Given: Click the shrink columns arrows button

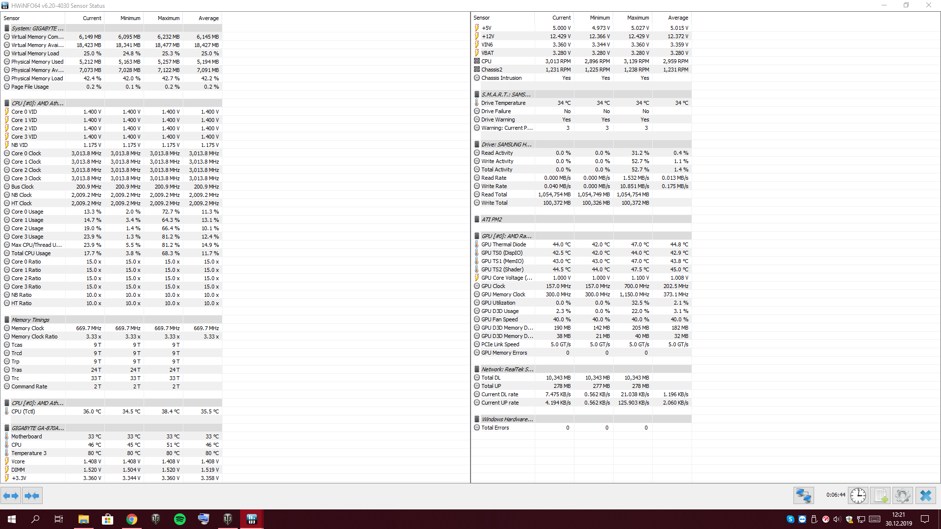Looking at the screenshot, I should 32,496.
